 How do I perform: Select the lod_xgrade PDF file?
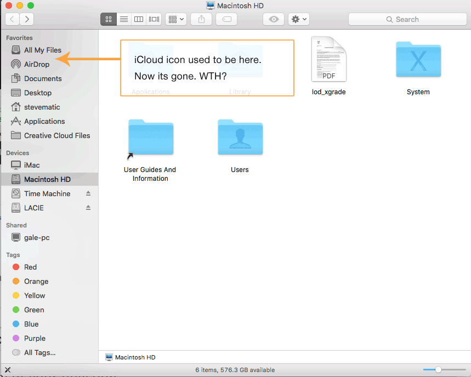point(329,59)
